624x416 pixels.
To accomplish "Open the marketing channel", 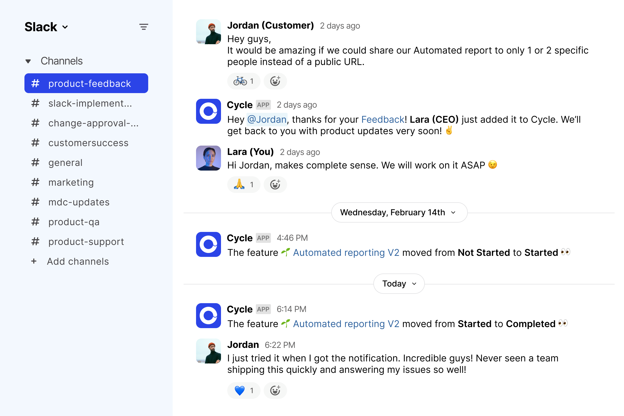I will (86, 182).
